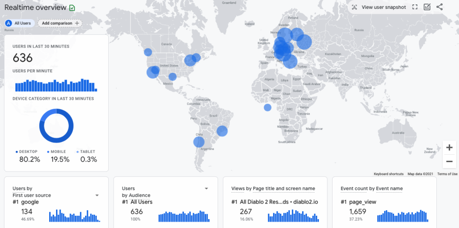Image resolution: width=459 pixels, height=228 pixels.
Task: Click Event count by Event name heading
Action: (371, 188)
